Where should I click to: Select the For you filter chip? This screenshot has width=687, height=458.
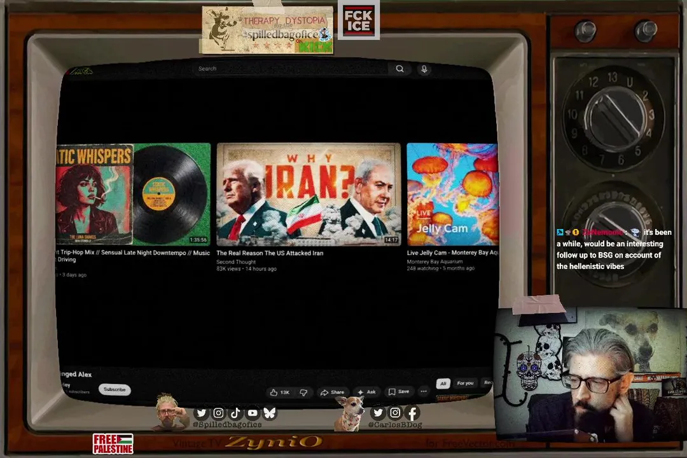click(x=465, y=383)
